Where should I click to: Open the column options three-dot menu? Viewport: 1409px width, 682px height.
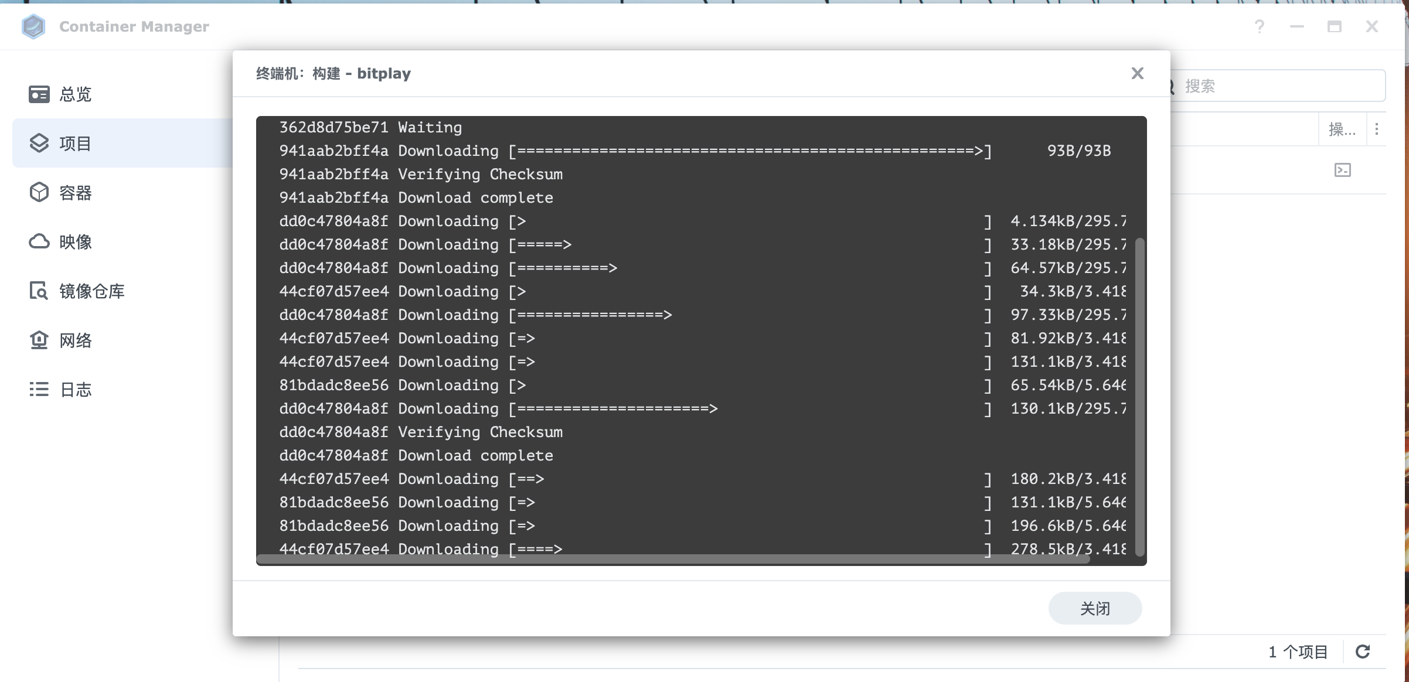1376,129
